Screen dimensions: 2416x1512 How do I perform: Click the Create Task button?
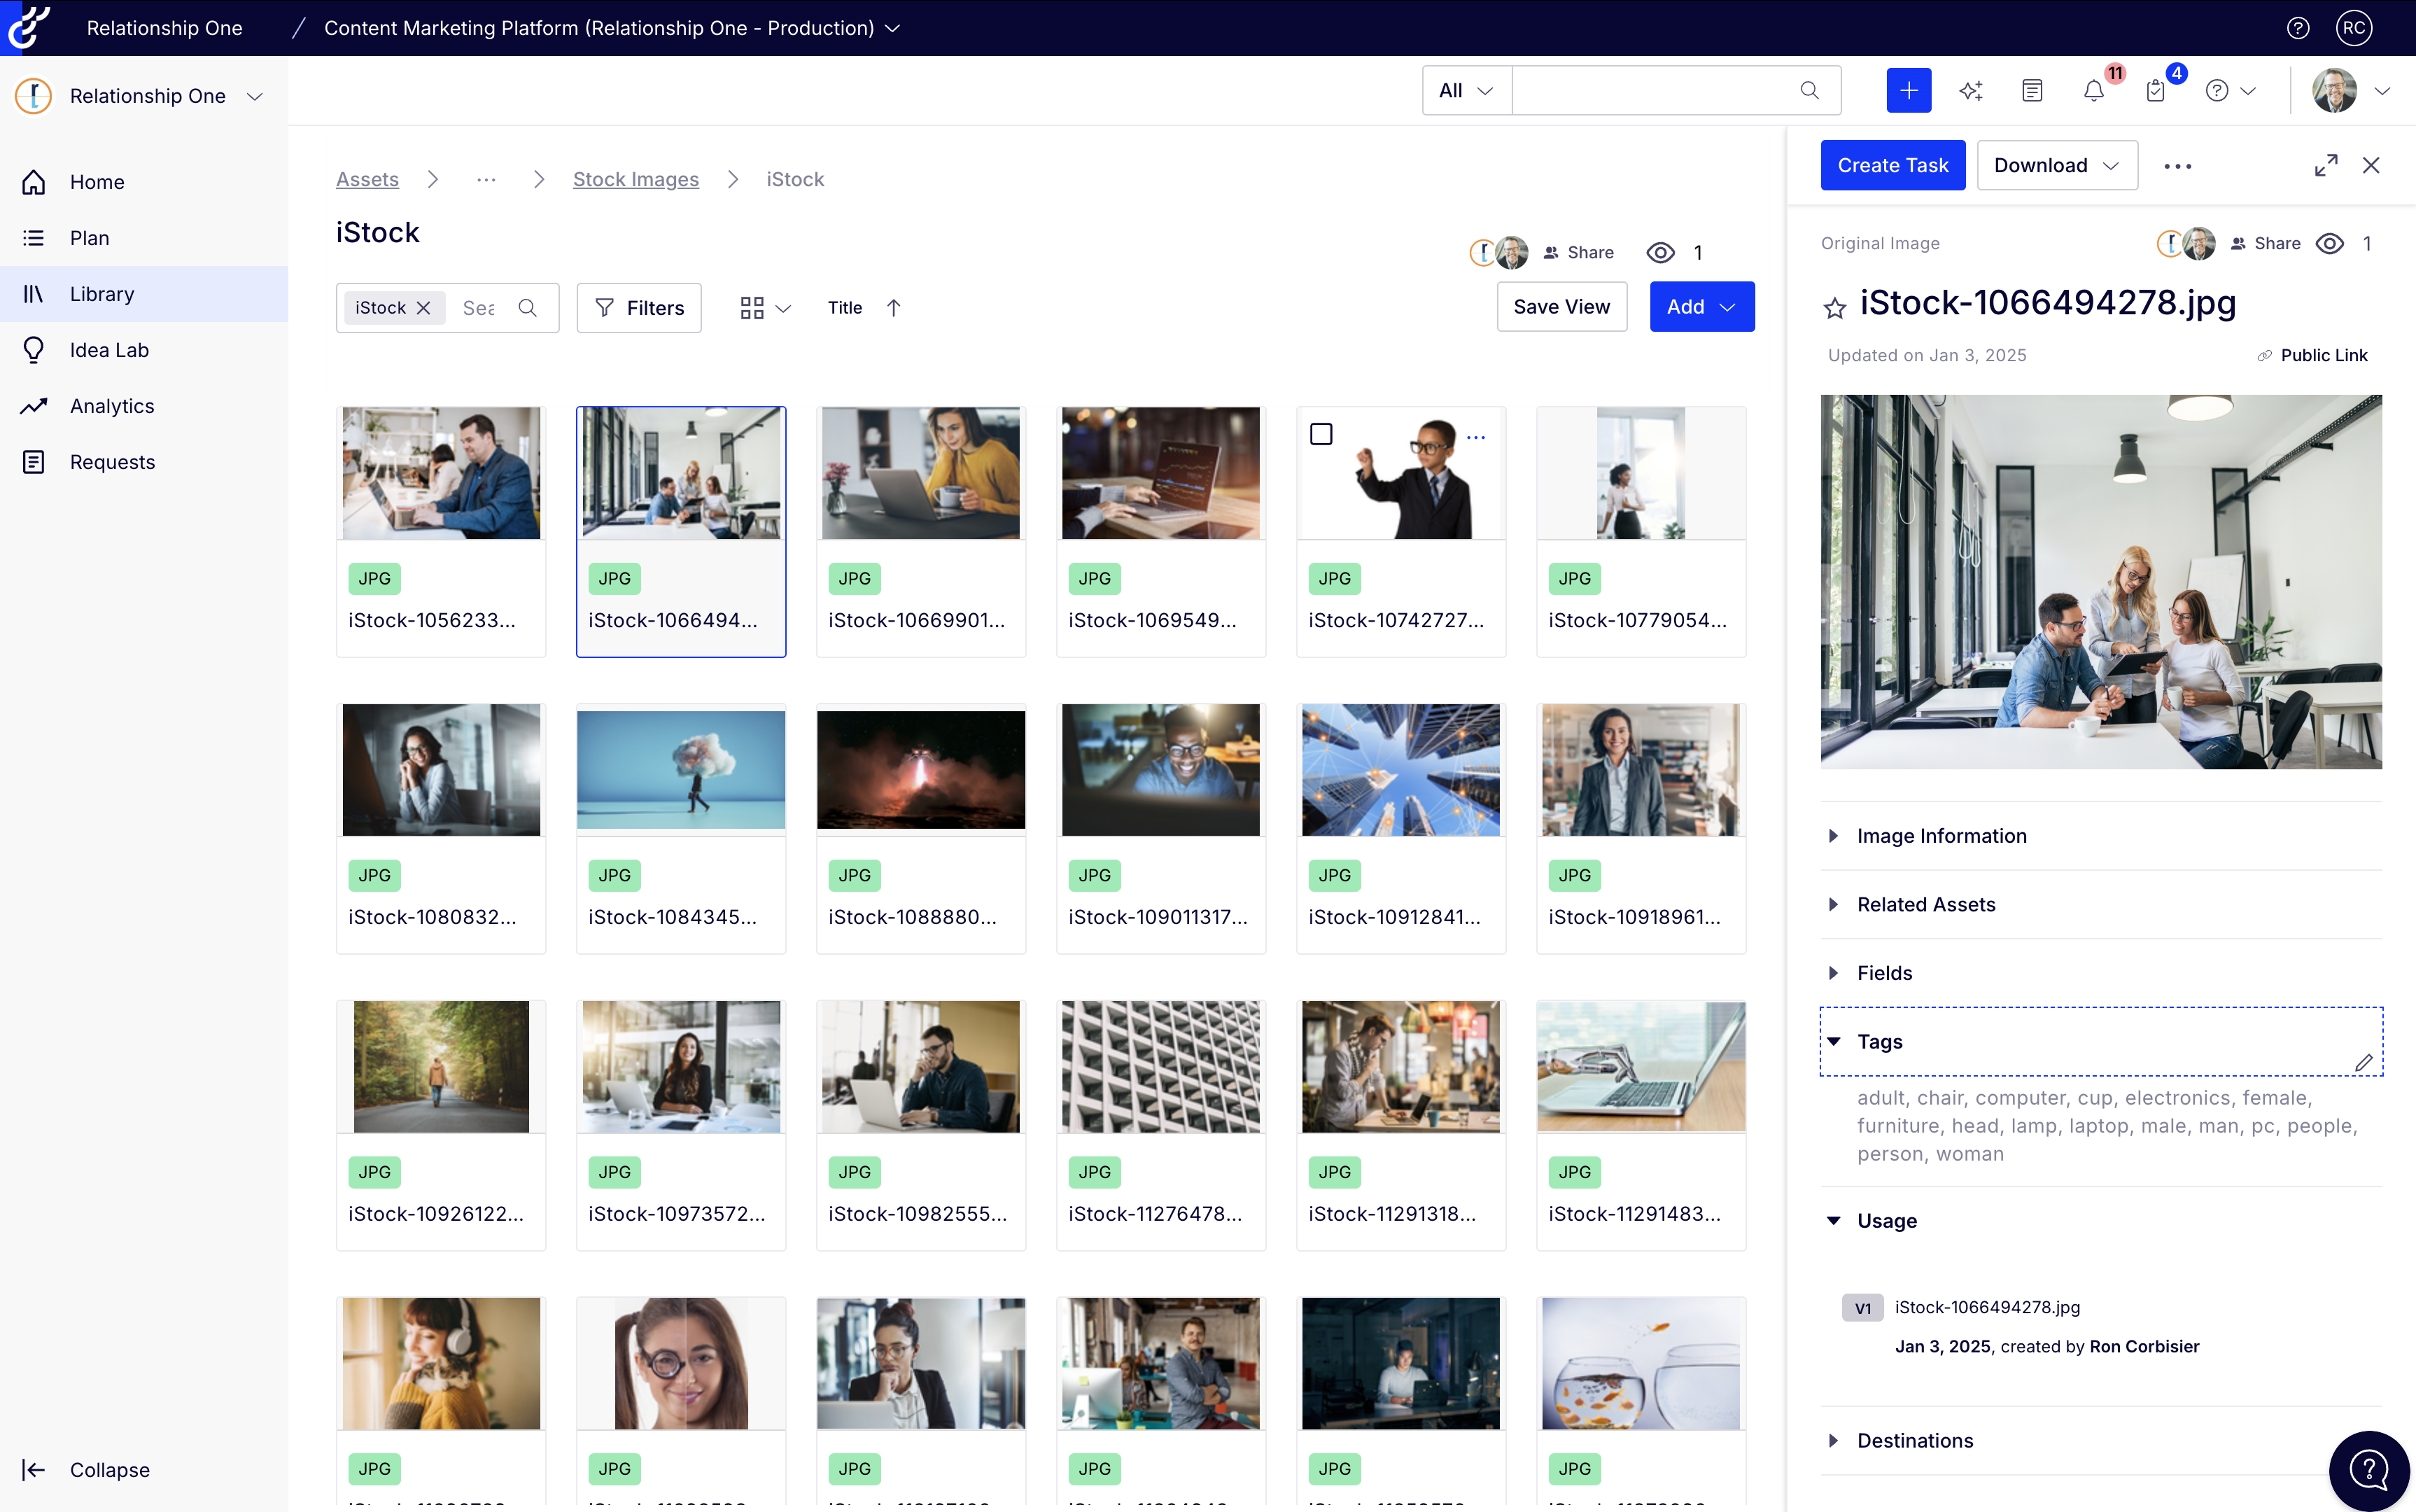[1891, 166]
